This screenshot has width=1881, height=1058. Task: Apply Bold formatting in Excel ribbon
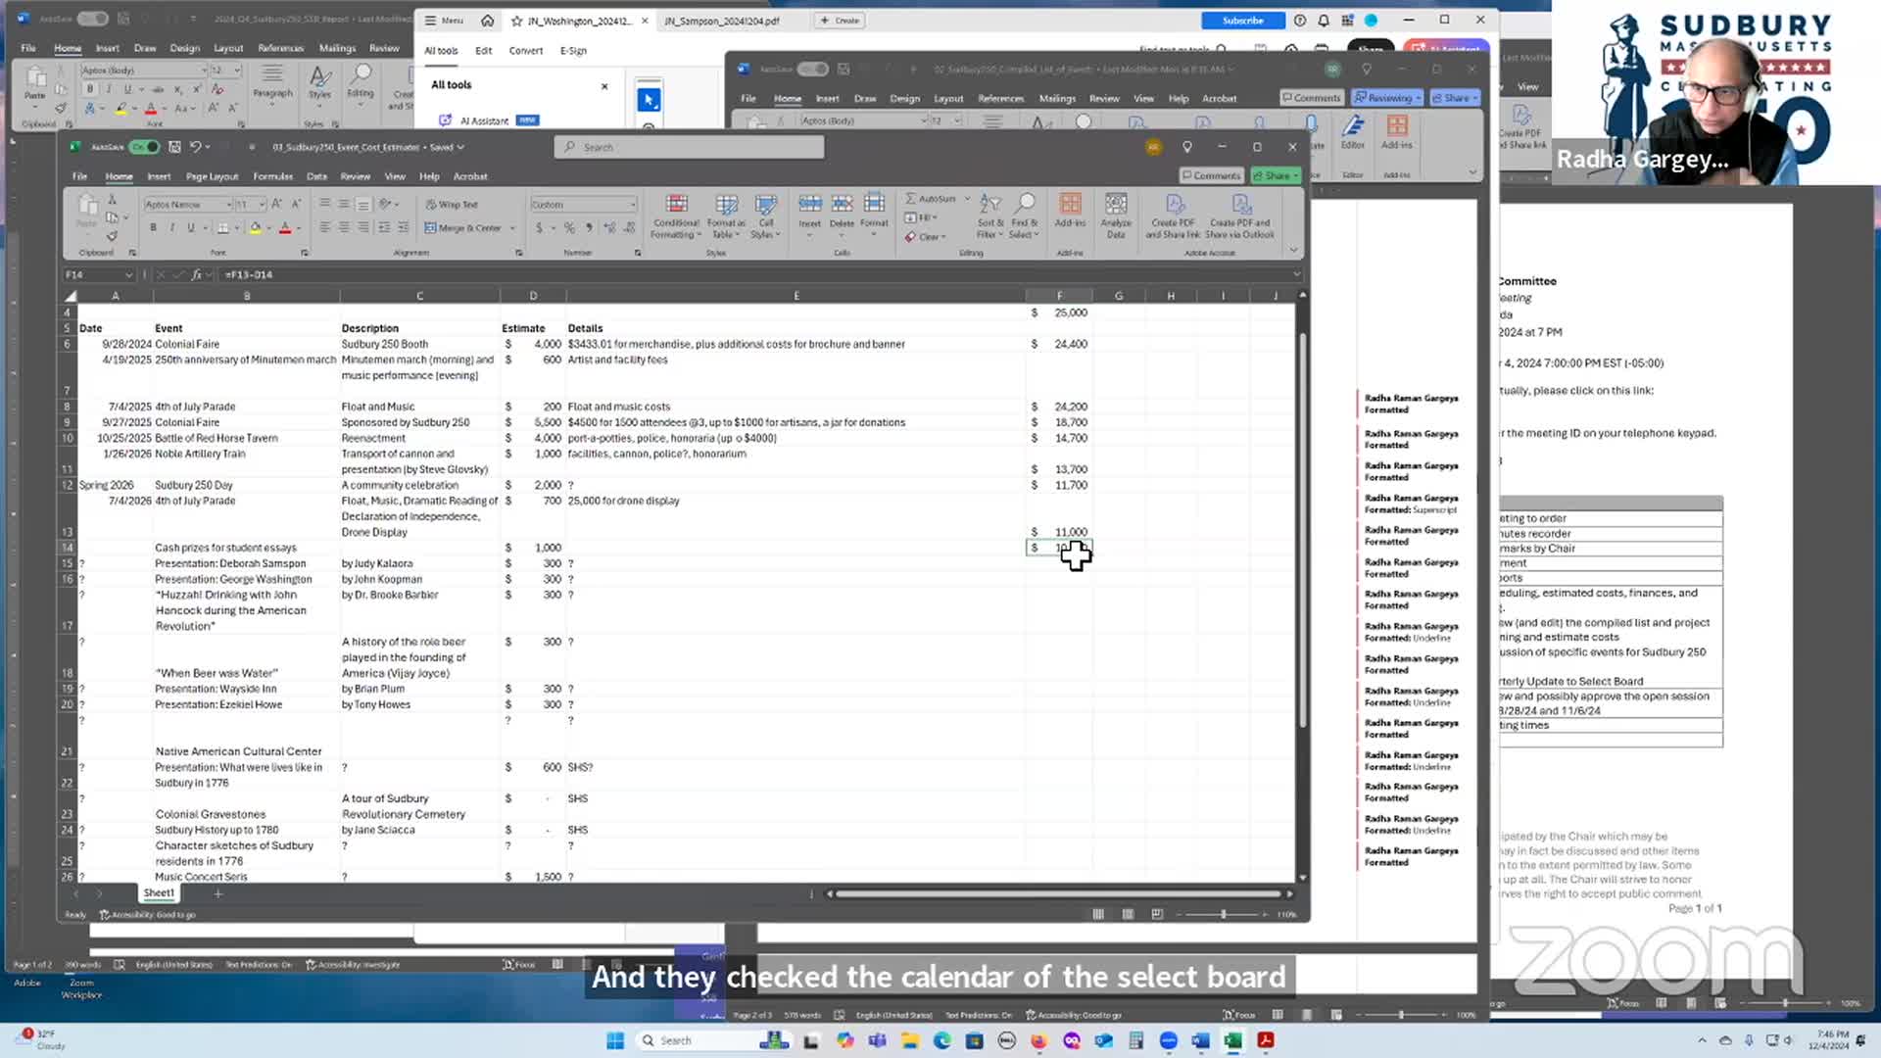(153, 227)
